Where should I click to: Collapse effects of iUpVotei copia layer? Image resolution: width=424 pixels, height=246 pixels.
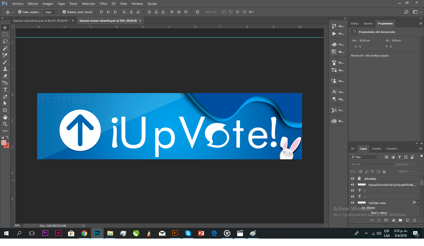[418, 203]
